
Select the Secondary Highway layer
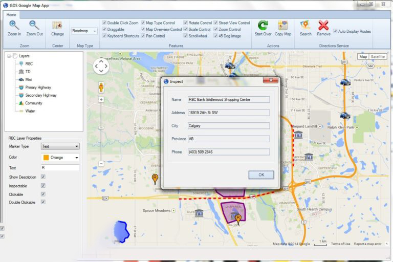tap(41, 95)
